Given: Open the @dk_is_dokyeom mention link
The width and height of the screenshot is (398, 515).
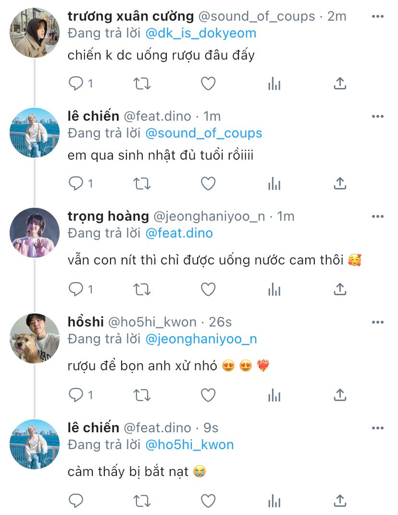Looking at the screenshot, I should coord(200,33).
